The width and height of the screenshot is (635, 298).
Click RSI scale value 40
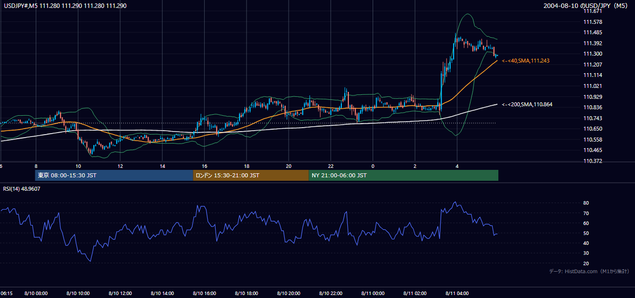coord(586,243)
